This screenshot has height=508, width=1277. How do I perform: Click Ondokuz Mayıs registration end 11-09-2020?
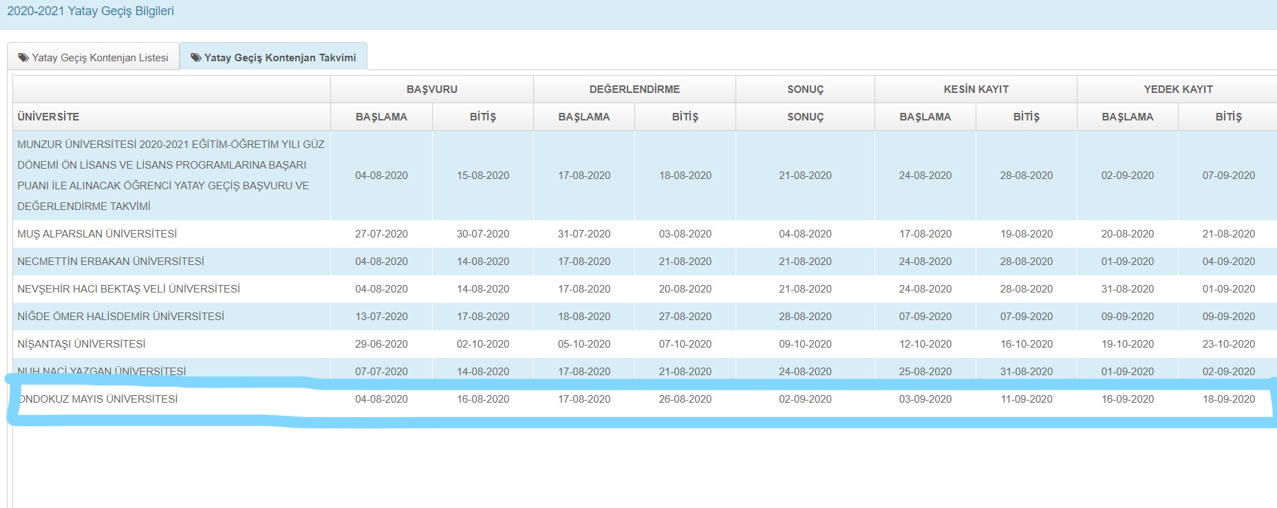pyautogui.click(x=1027, y=399)
